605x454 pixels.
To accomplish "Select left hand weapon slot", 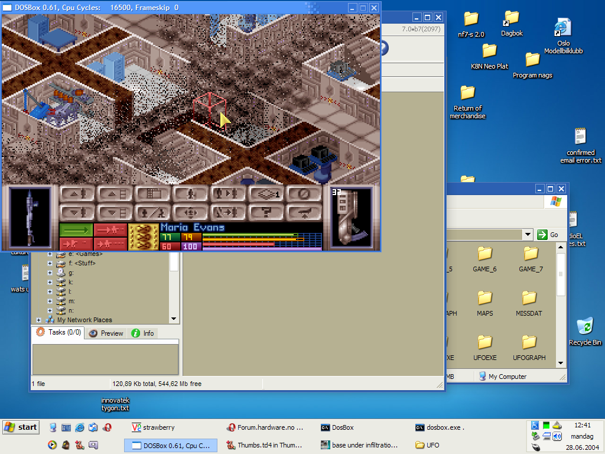I will point(30,218).
